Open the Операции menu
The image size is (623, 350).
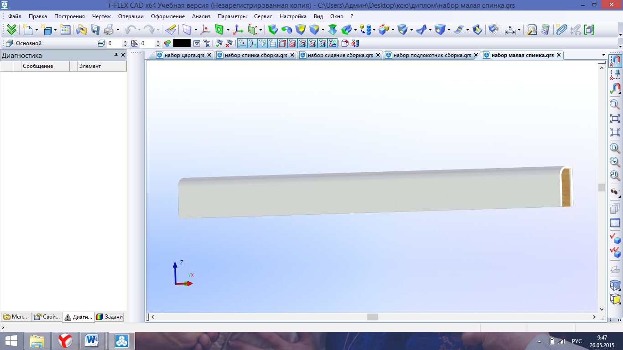click(x=131, y=16)
